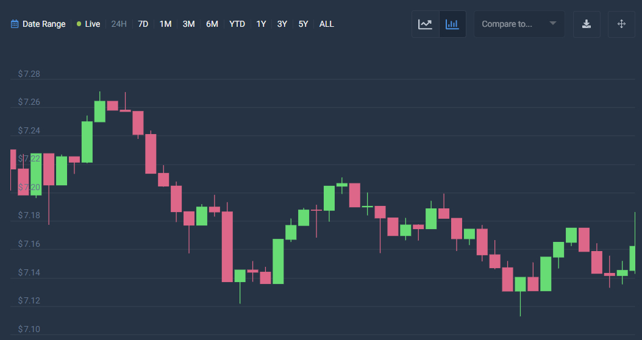Viewport: 642px width, 340px height.
Task: Click the $7.14 price axis label
Action: (x=29, y=272)
